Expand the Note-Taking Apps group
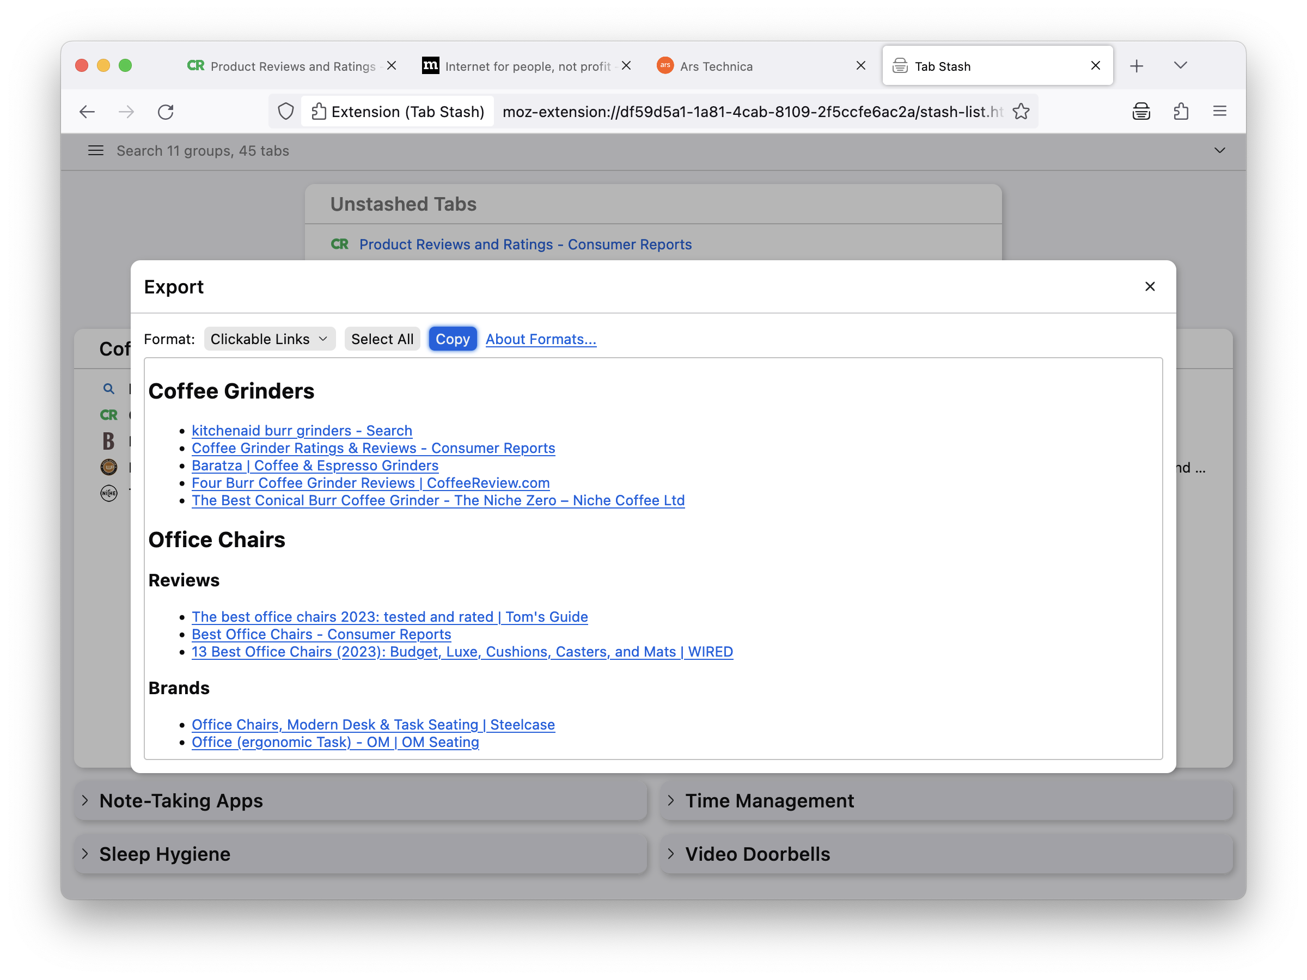 coord(361,801)
